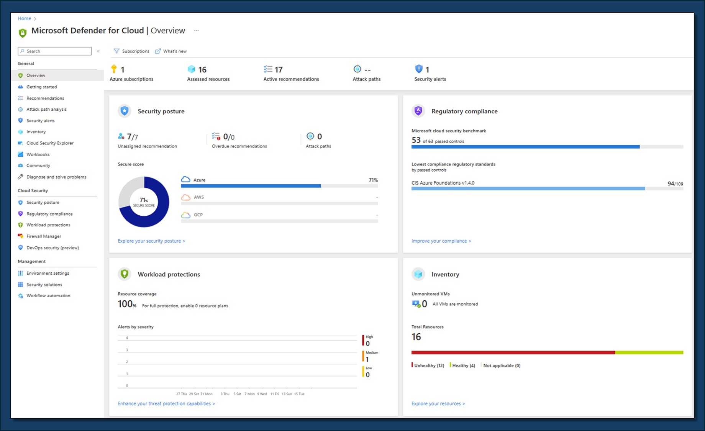705x431 pixels.
Task: Click the Workload protections tile header icon
Action: 125,274
